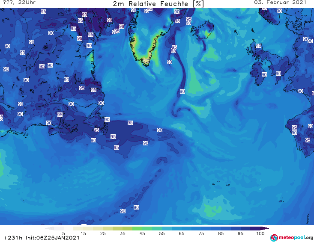Image resolution: width=314 pixels, height=242 pixels.
Task: Click the light grey arrow tip of colour bar
Action: coord(49,228)
